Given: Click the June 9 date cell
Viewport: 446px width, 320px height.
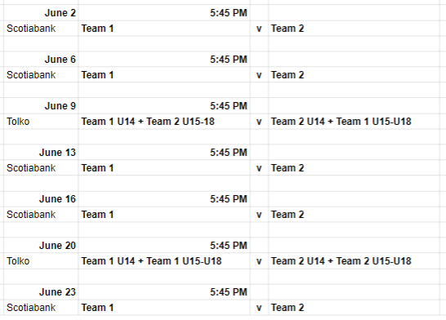Looking at the screenshot, I should (41, 106).
